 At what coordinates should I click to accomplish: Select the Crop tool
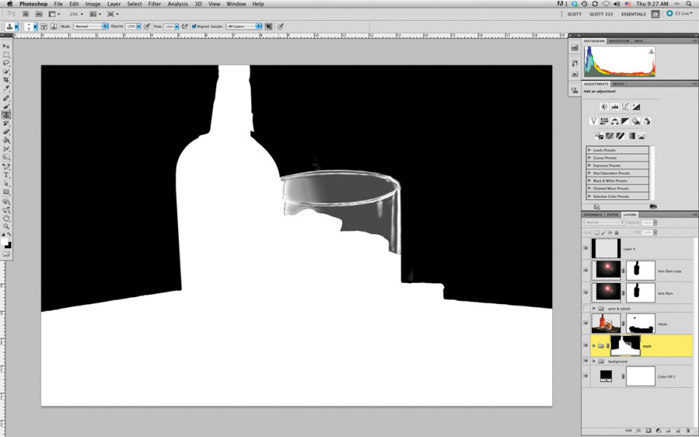pos(6,80)
